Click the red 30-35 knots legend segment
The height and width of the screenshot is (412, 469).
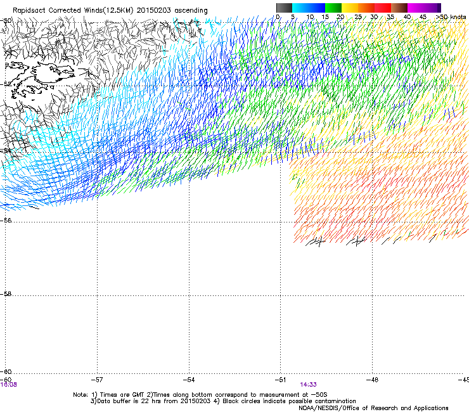pos(383,8)
